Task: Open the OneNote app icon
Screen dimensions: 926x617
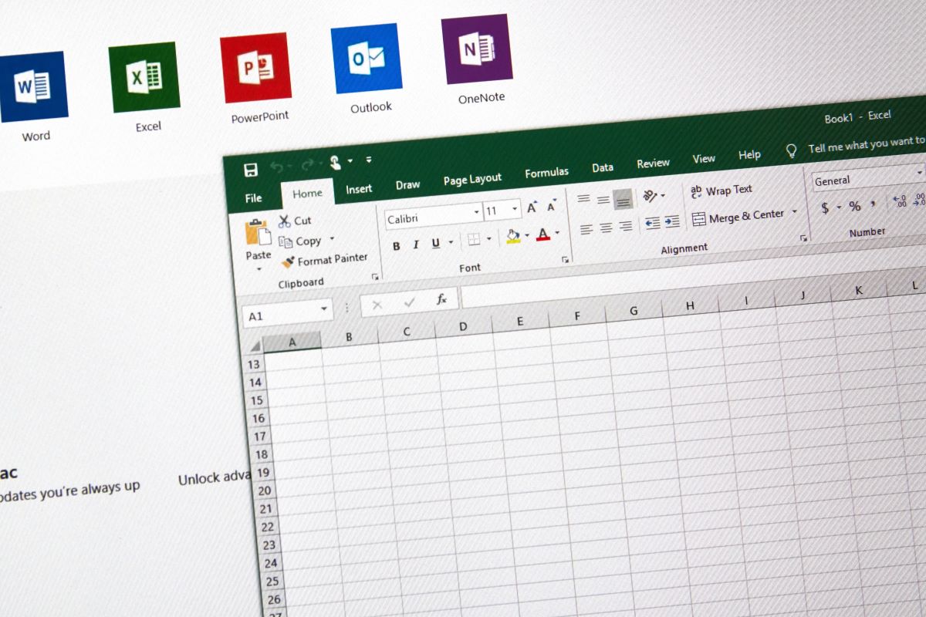Action: 477,49
